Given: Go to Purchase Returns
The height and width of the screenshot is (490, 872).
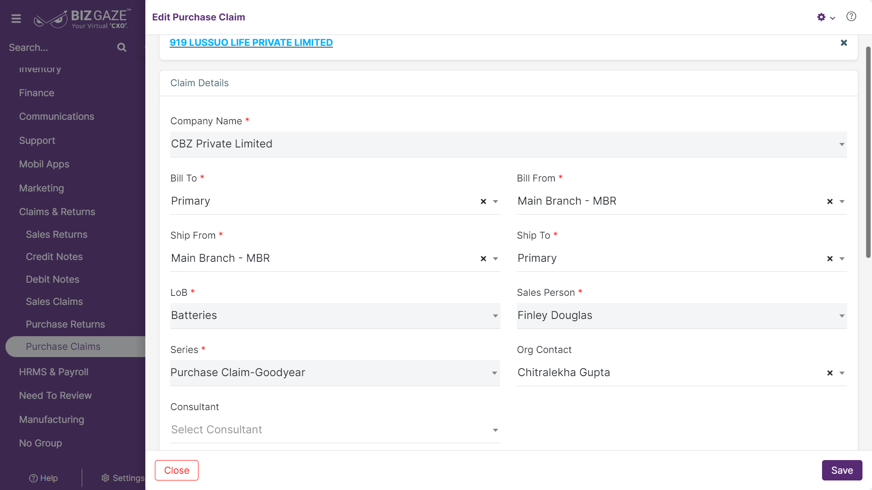Looking at the screenshot, I should pyautogui.click(x=65, y=324).
